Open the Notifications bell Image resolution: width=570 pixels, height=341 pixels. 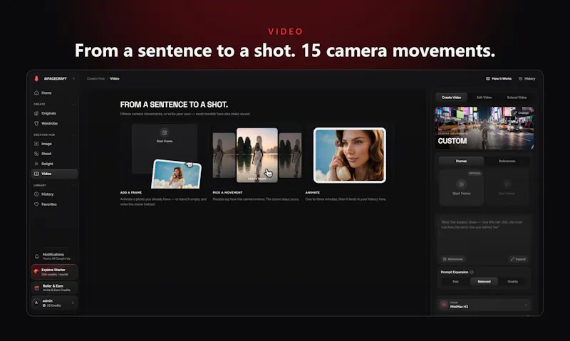point(37,256)
